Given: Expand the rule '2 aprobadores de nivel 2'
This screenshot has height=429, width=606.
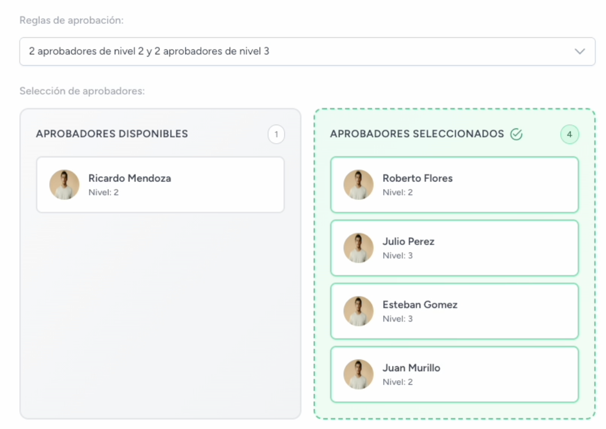Looking at the screenshot, I should pos(308,51).
